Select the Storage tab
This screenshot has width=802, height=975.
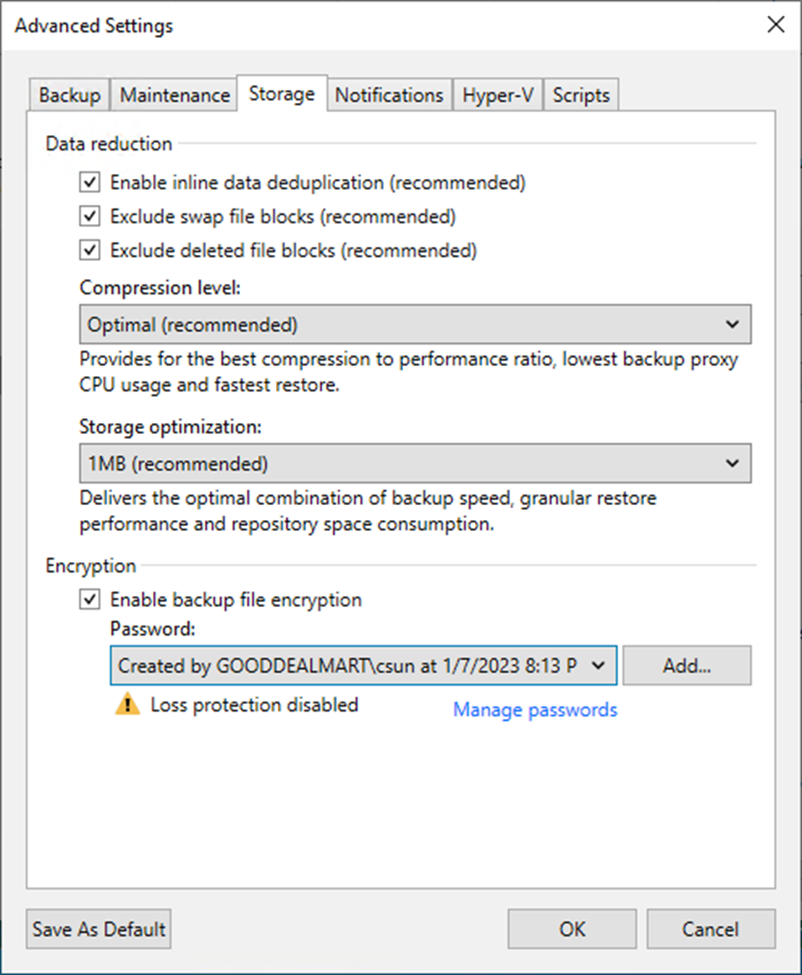click(x=282, y=94)
